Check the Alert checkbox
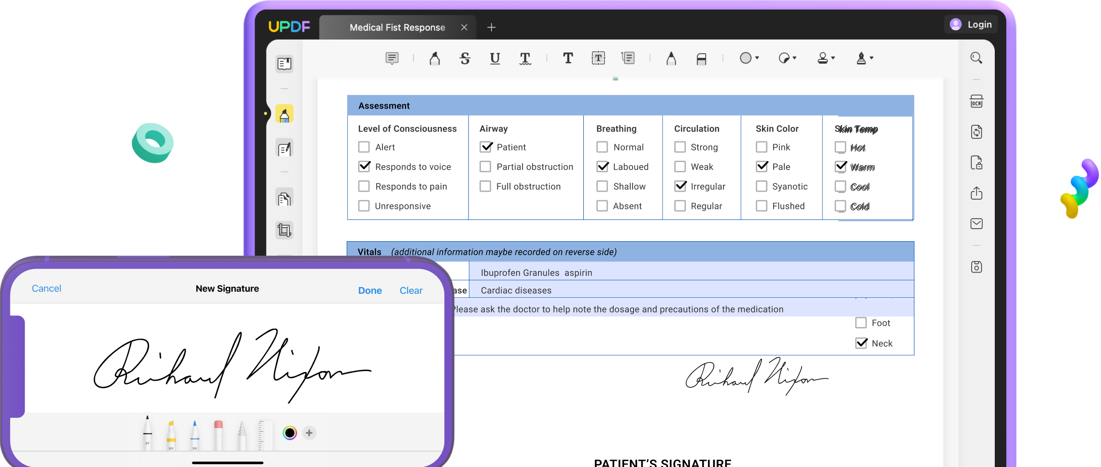Viewport: 1101px width, 467px height. pos(364,147)
